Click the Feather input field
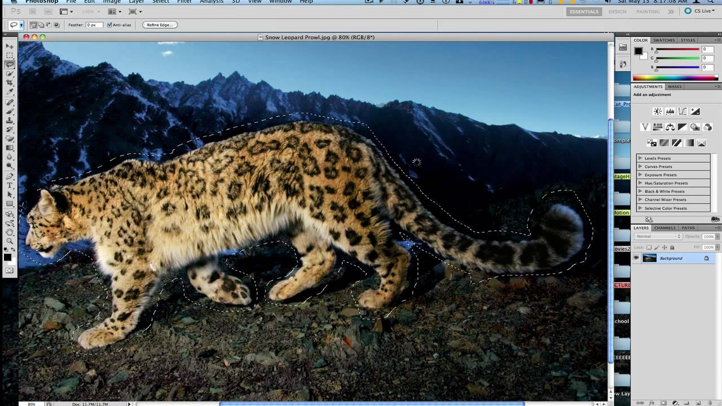 point(94,25)
